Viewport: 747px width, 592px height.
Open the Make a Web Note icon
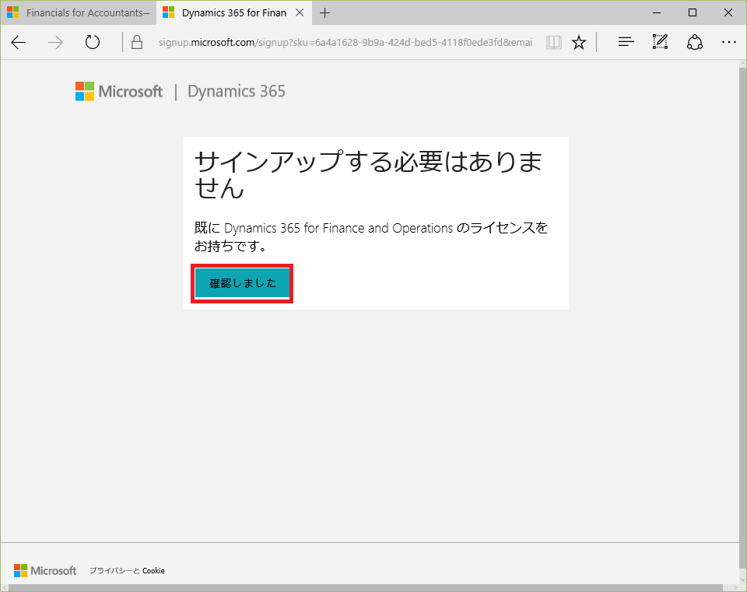[x=660, y=42]
